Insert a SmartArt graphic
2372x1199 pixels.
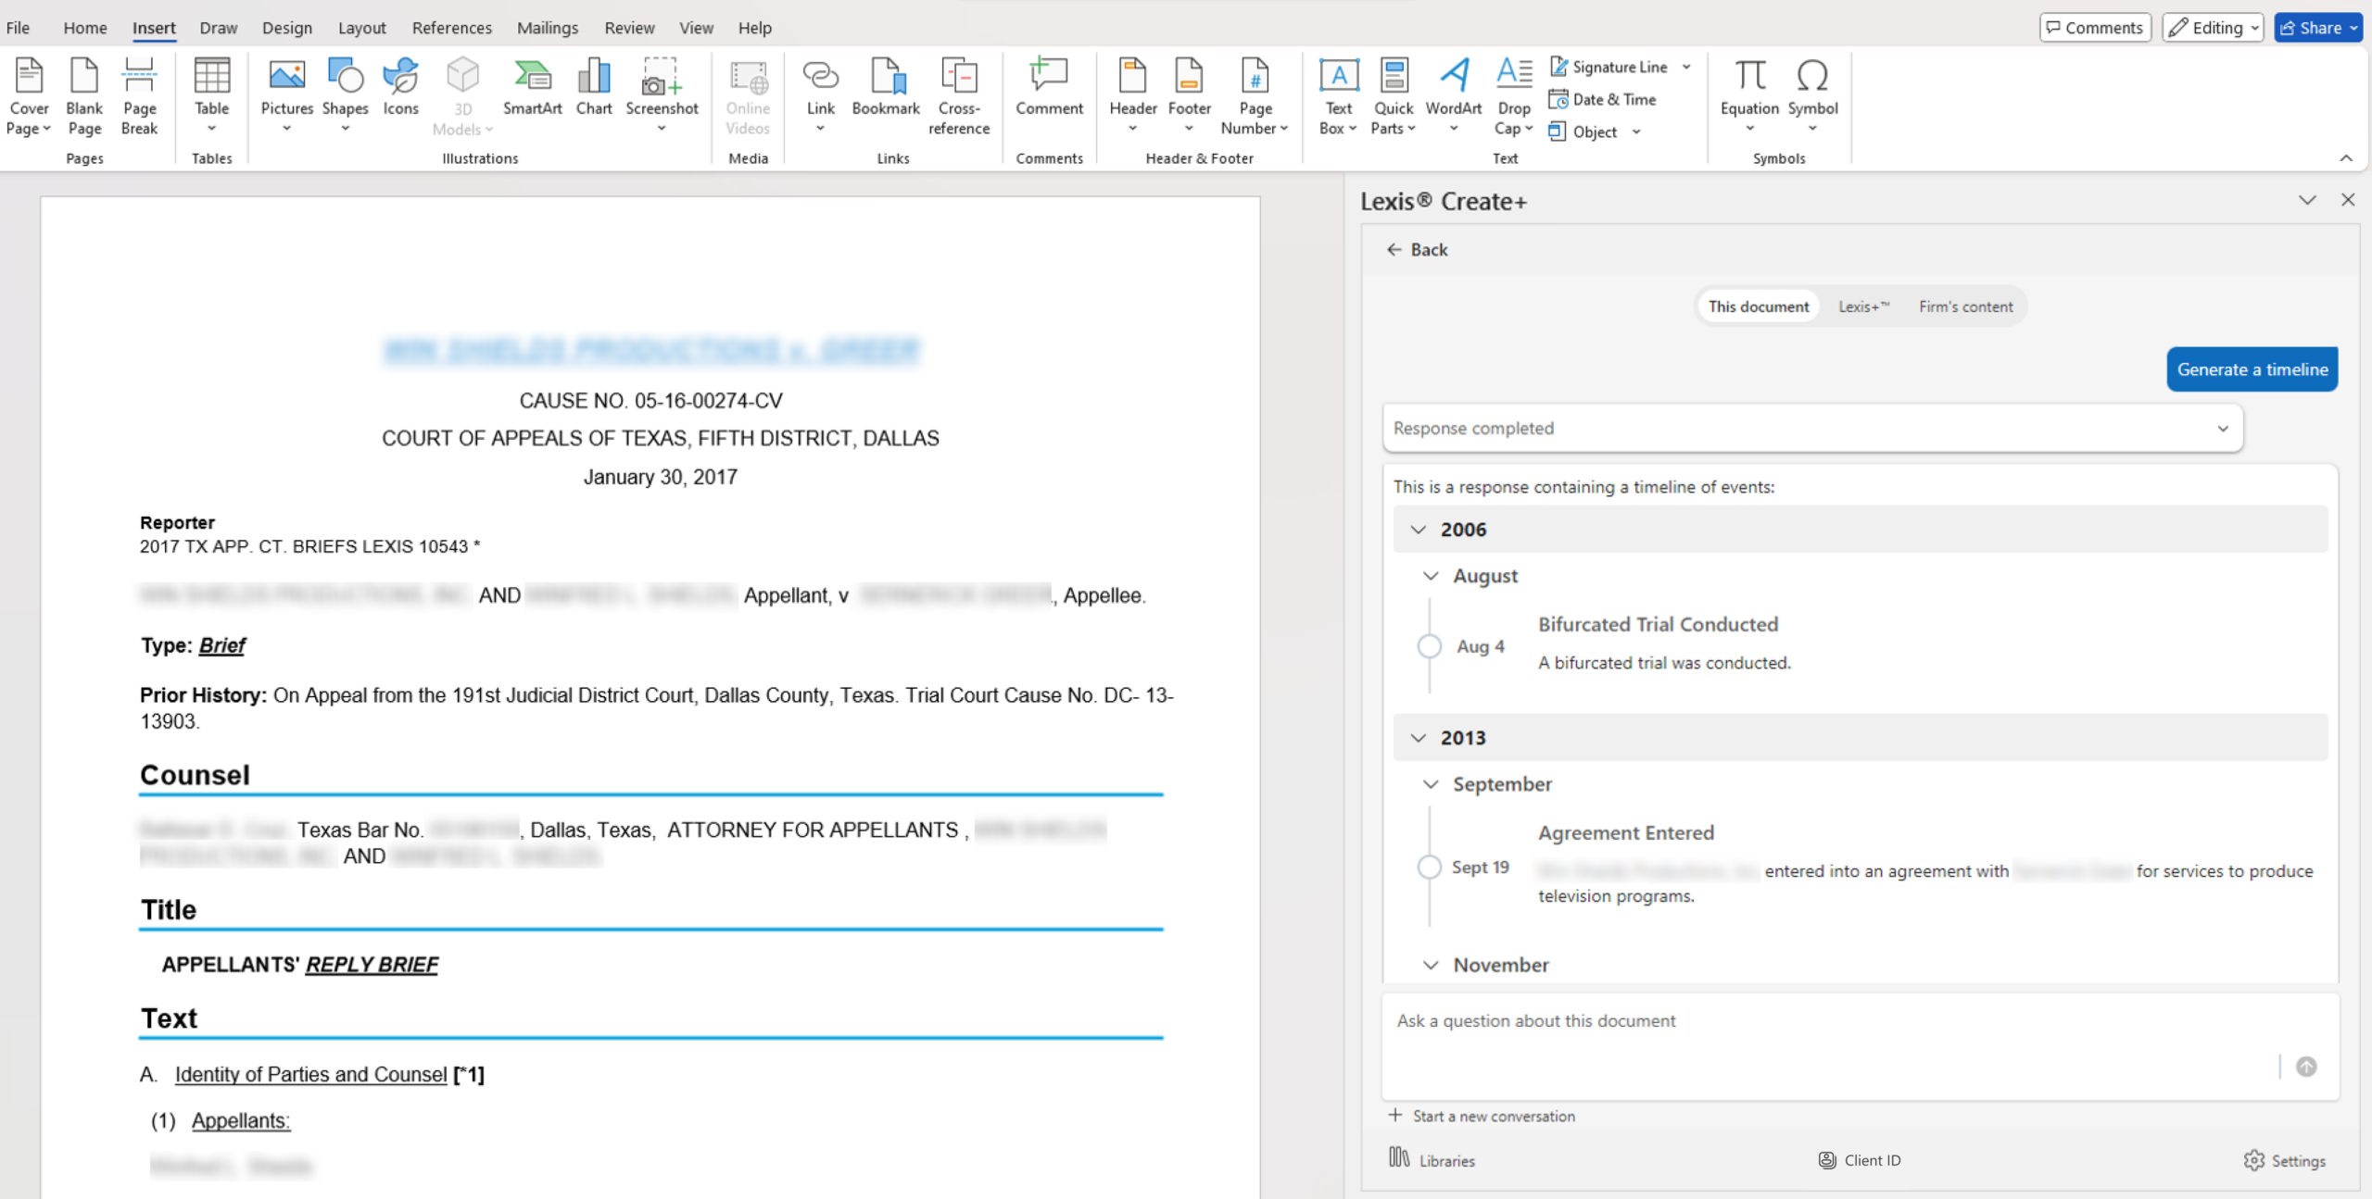pyautogui.click(x=533, y=93)
